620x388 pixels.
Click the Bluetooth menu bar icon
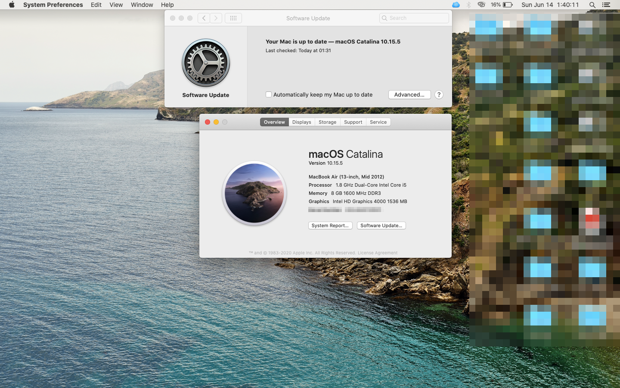tap(469, 5)
